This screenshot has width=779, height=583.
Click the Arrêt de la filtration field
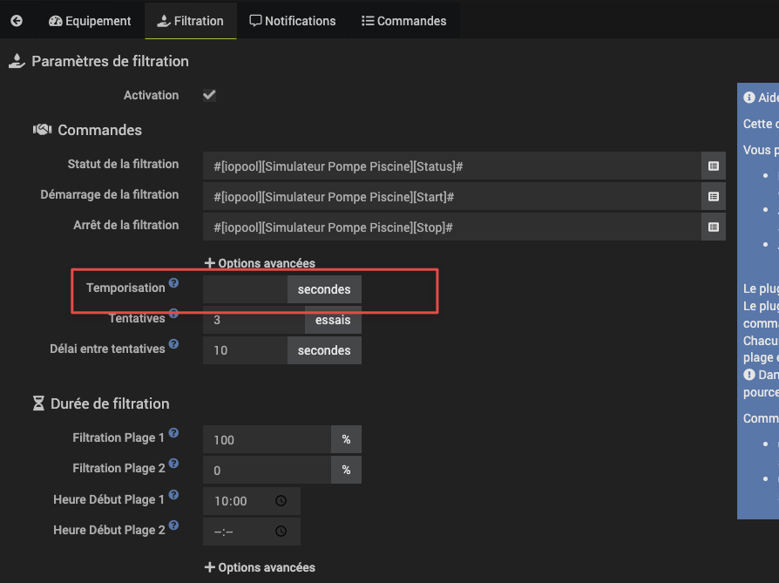tap(452, 227)
